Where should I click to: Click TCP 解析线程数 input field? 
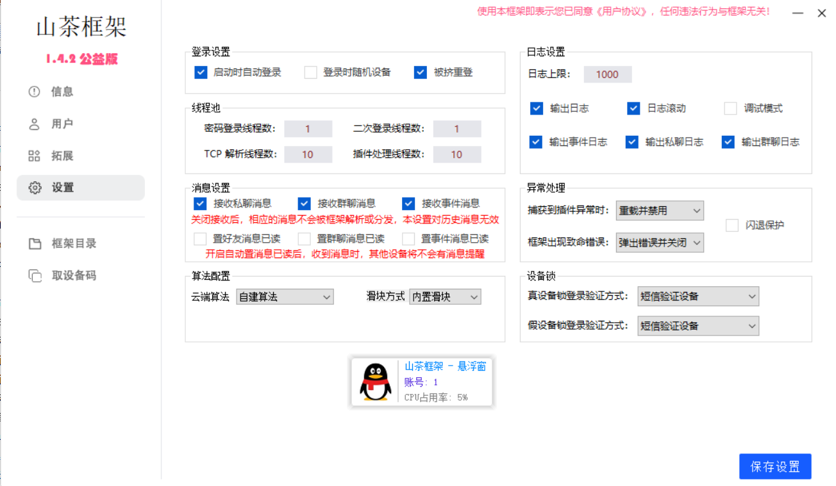(x=308, y=154)
